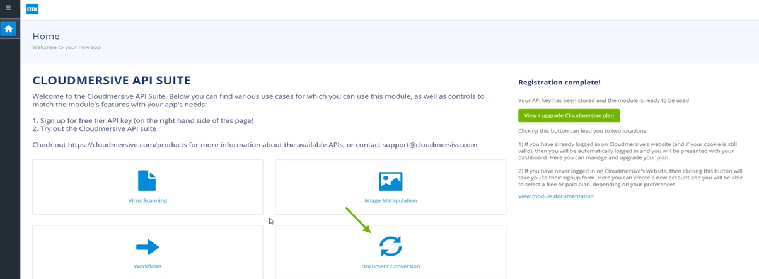This screenshot has height=279, width=759.
Task: Click the 'Welcome to your new app' subtitle
Action: [x=66, y=47]
